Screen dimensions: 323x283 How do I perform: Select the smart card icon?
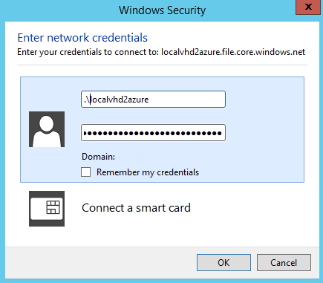pyautogui.click(x=47, y=209)
